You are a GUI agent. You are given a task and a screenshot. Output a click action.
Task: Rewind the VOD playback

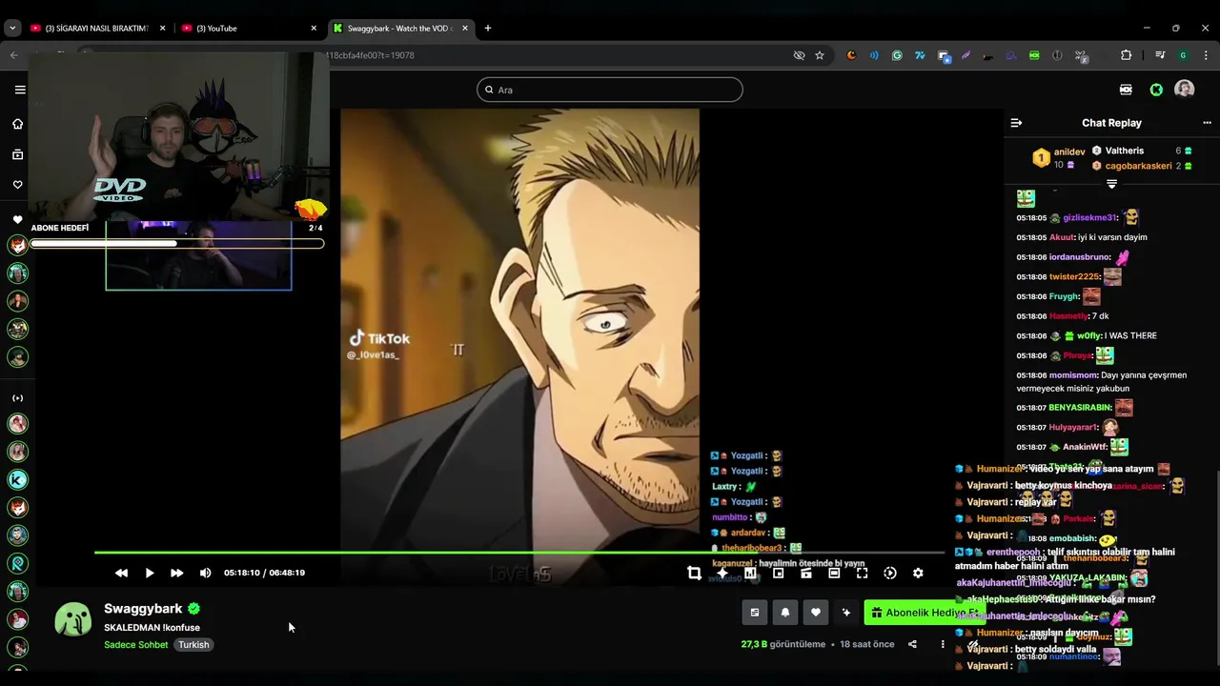(x=121, y=573)
